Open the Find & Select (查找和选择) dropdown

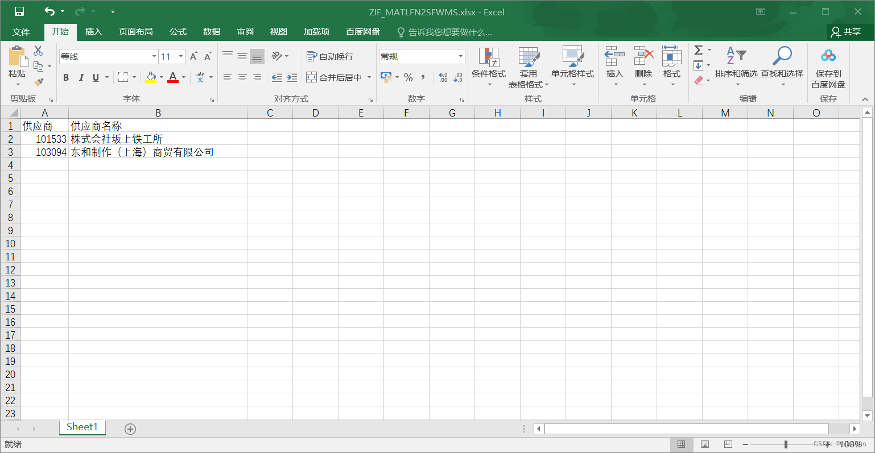[782, 67]
